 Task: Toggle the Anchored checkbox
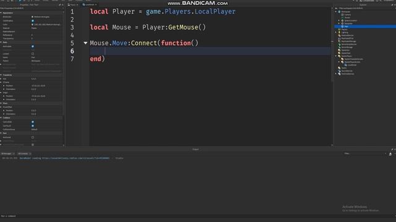click(x=33, y=138)
